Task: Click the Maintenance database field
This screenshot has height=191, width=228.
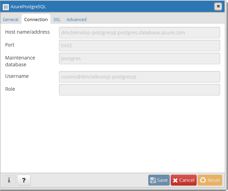Action: coord(139,58)
